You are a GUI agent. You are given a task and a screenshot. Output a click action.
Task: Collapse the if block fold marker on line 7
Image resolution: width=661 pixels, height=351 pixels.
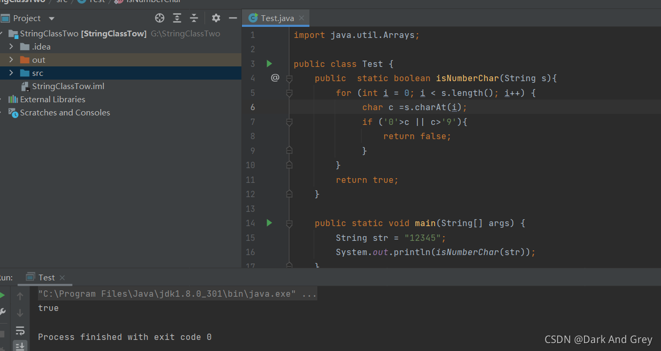[289, 122]
